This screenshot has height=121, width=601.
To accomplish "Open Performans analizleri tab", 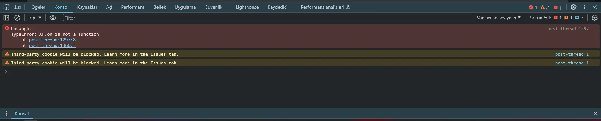I will click(x=325, y=7).
